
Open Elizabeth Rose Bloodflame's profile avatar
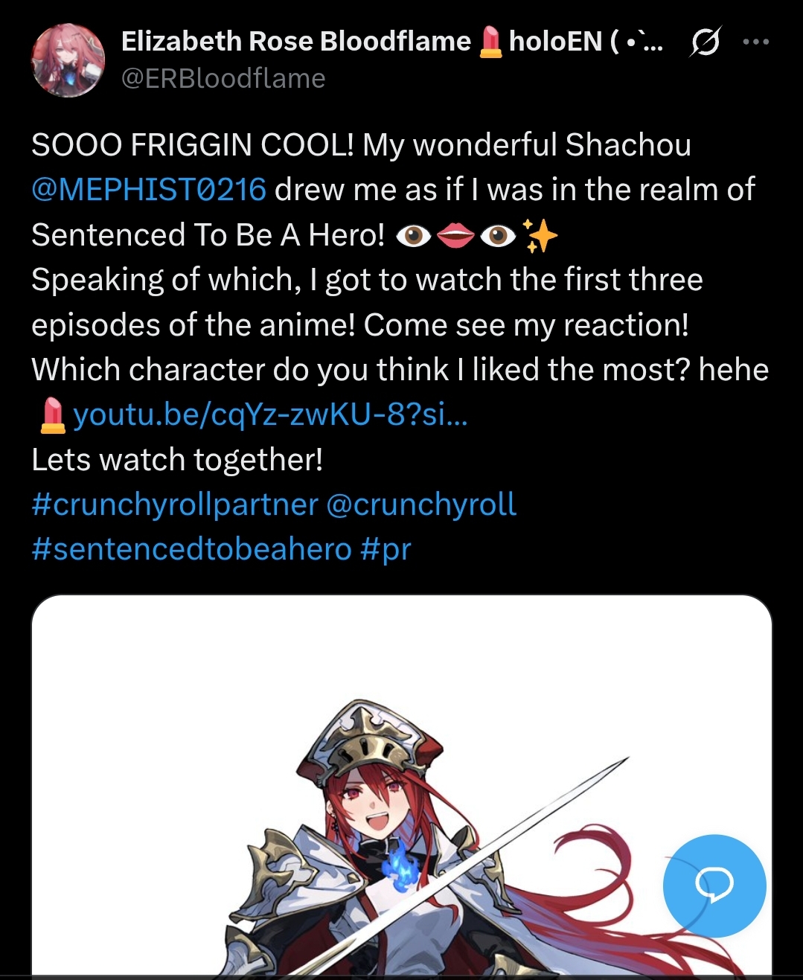68,60
